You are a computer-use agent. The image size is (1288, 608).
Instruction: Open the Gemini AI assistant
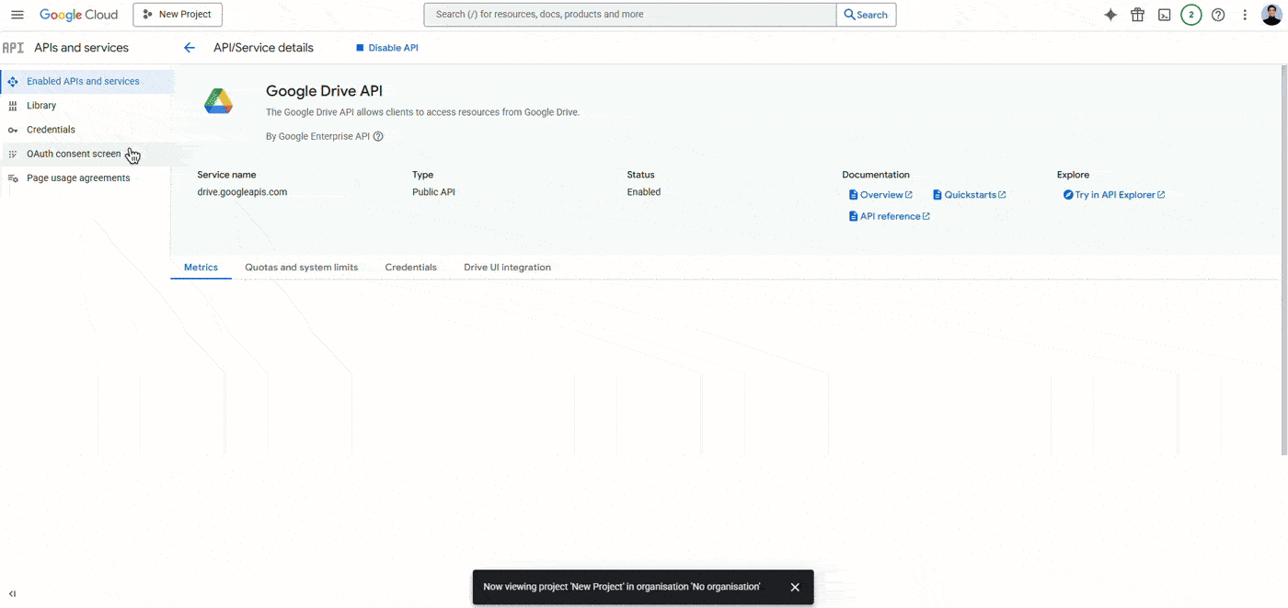pos(1110,14)
